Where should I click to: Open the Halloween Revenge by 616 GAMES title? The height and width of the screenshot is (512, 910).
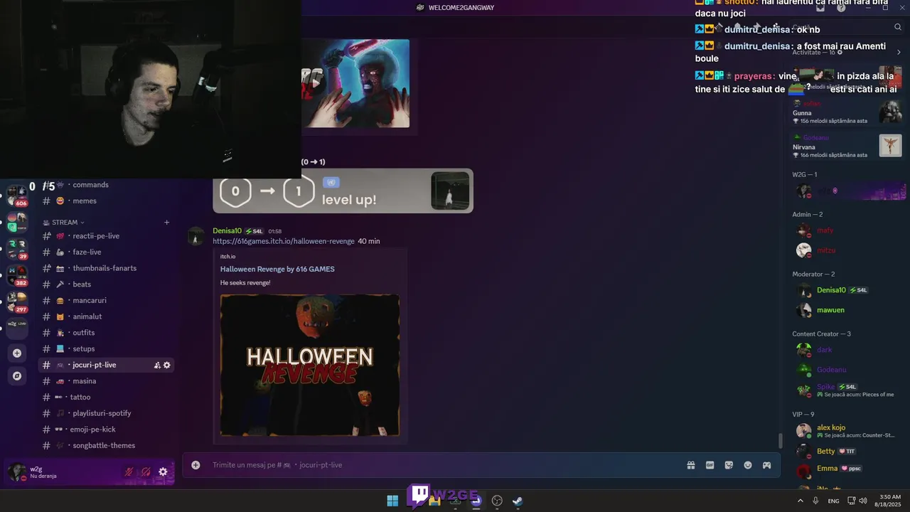click(277, 269)
